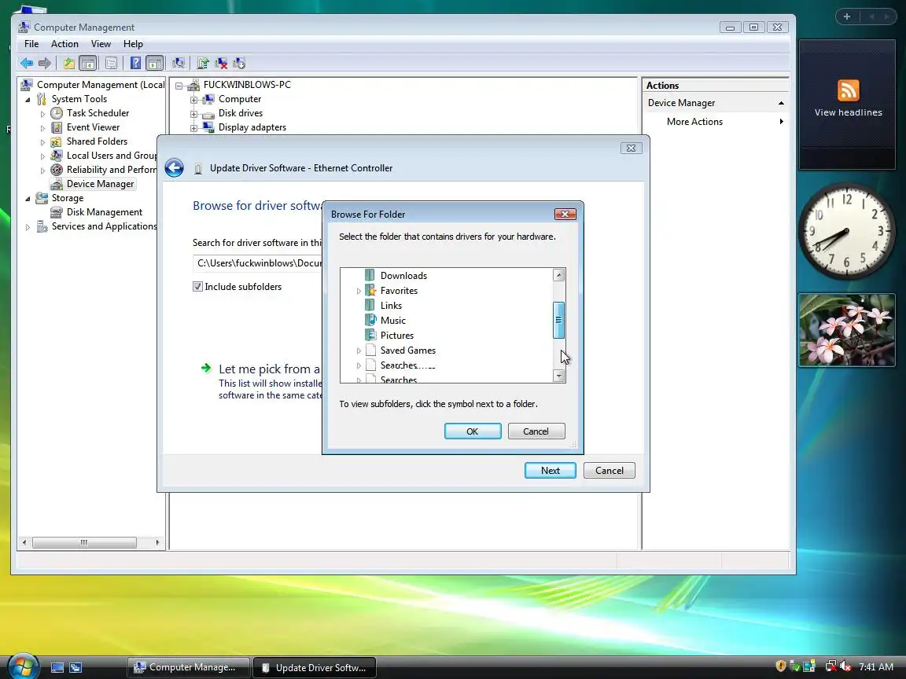The height and width of the screenshot is (679, 906).
Task: Click the scroll-up arrow in Browse folder list
Action: coord(558,275)
